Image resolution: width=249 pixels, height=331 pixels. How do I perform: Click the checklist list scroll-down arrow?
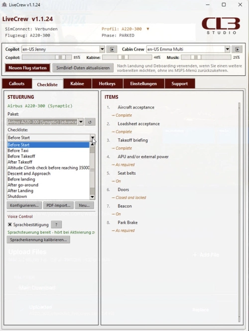92,197
